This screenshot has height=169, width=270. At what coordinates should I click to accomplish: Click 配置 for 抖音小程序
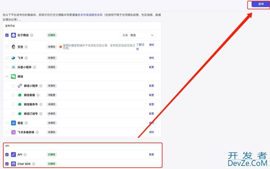click(151, 67)
